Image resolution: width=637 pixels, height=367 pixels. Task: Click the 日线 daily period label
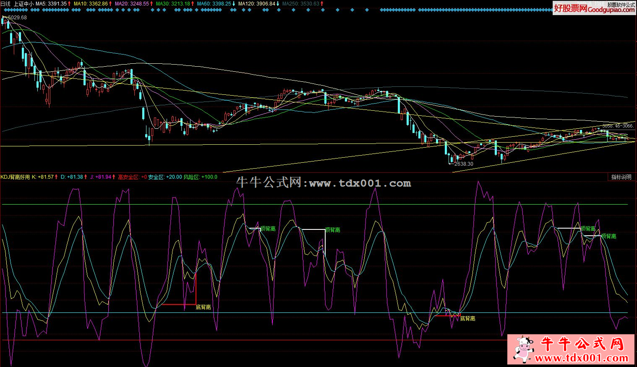click(6, 3)
